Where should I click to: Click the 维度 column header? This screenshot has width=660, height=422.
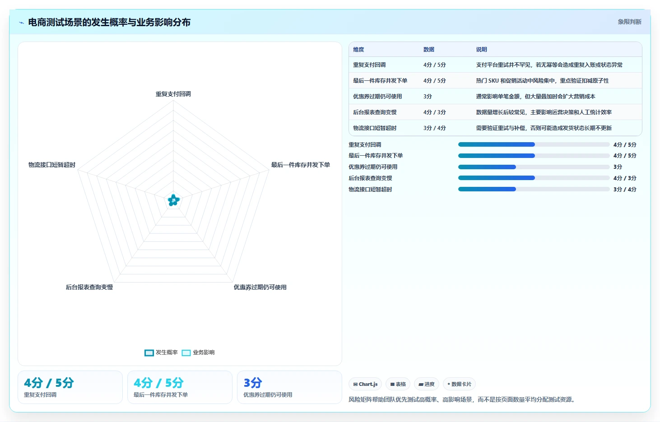(358, 50)
